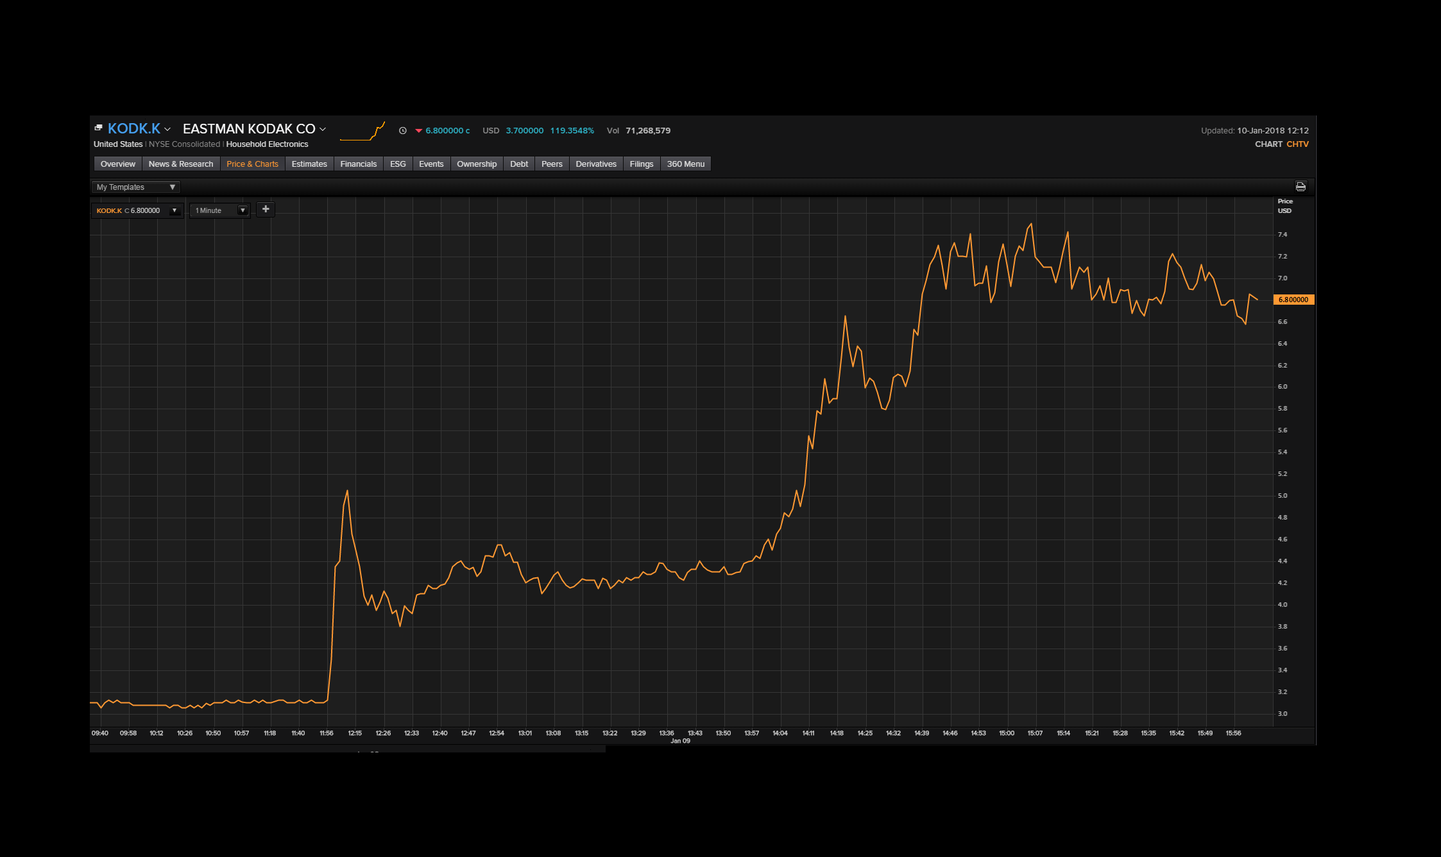Select the Financials tab

tap(359, 164)
